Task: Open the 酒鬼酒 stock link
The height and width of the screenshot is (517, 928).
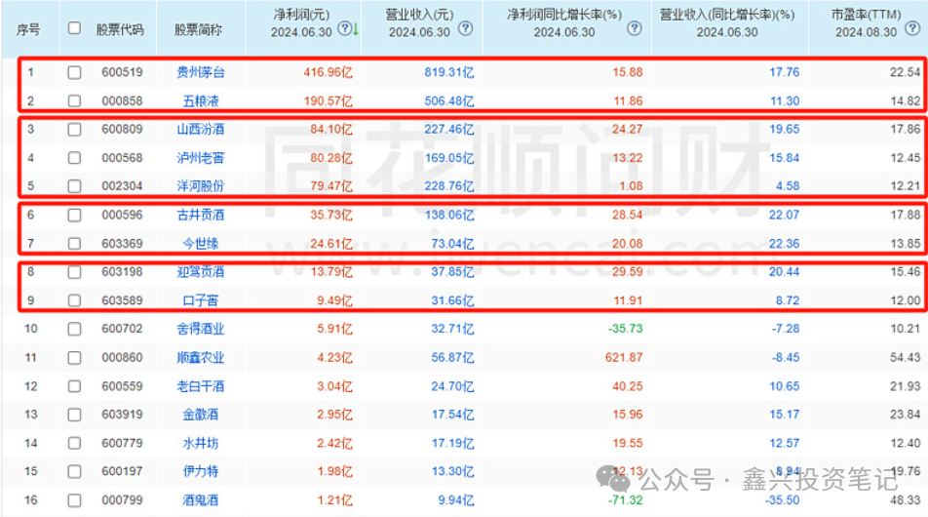Action: click(x=201, y=500)
